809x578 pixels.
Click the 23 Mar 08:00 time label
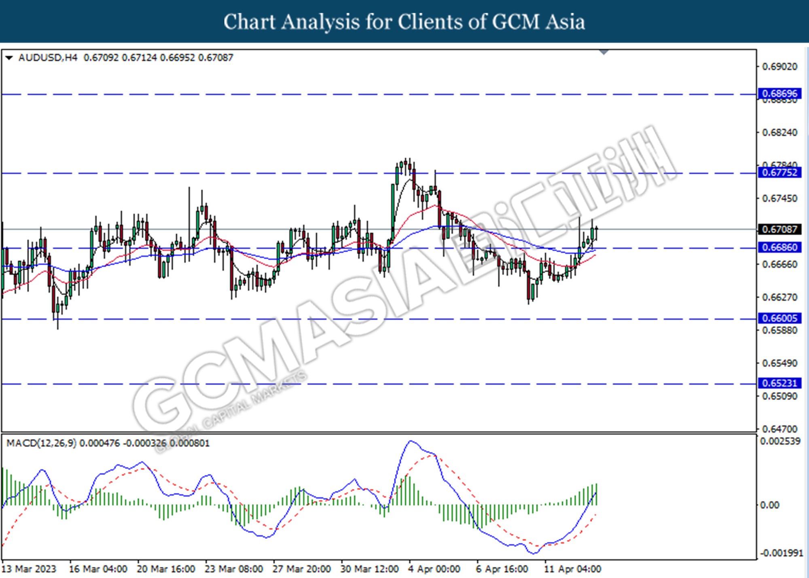(x=234, y=569)
